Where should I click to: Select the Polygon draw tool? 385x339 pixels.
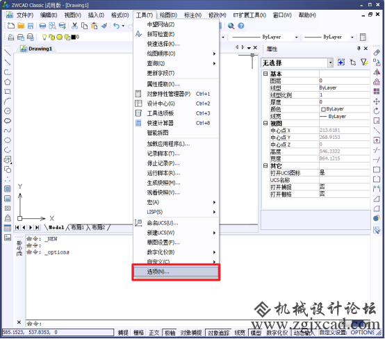(x=8, y=82)
